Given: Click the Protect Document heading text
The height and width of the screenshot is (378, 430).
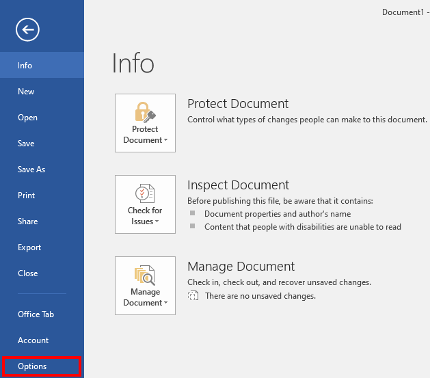Looking at the screenshot, I should tap(238, 104).
